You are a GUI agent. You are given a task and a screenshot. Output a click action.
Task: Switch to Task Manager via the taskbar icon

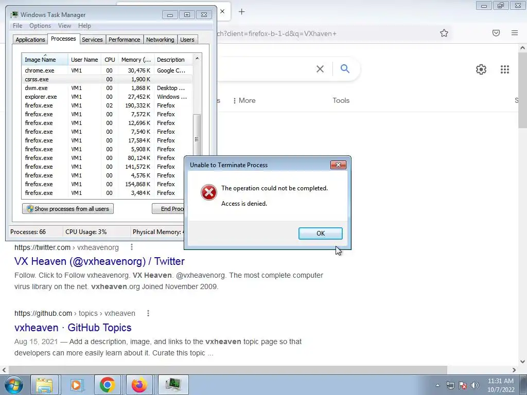[x=173, y=385]
